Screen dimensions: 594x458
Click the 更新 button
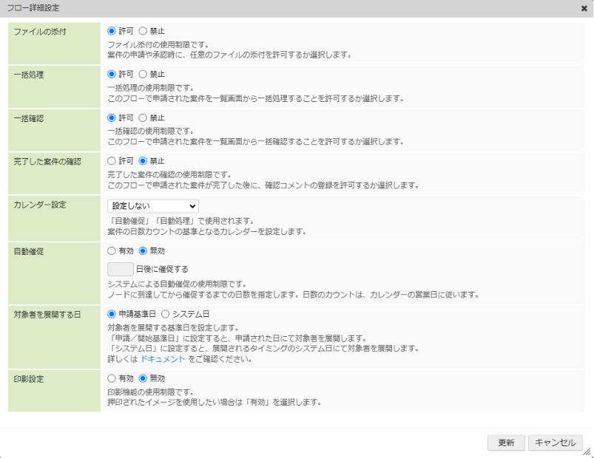tap(506, 442)
